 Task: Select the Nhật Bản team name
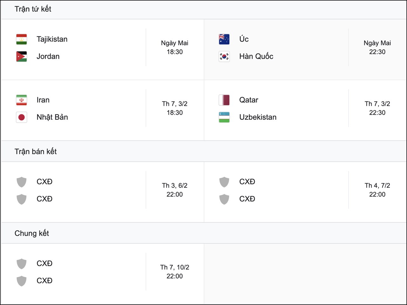pos(52,117)
